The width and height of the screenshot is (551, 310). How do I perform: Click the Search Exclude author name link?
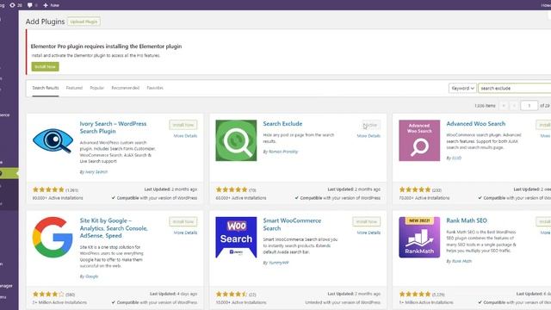[283, 152]
